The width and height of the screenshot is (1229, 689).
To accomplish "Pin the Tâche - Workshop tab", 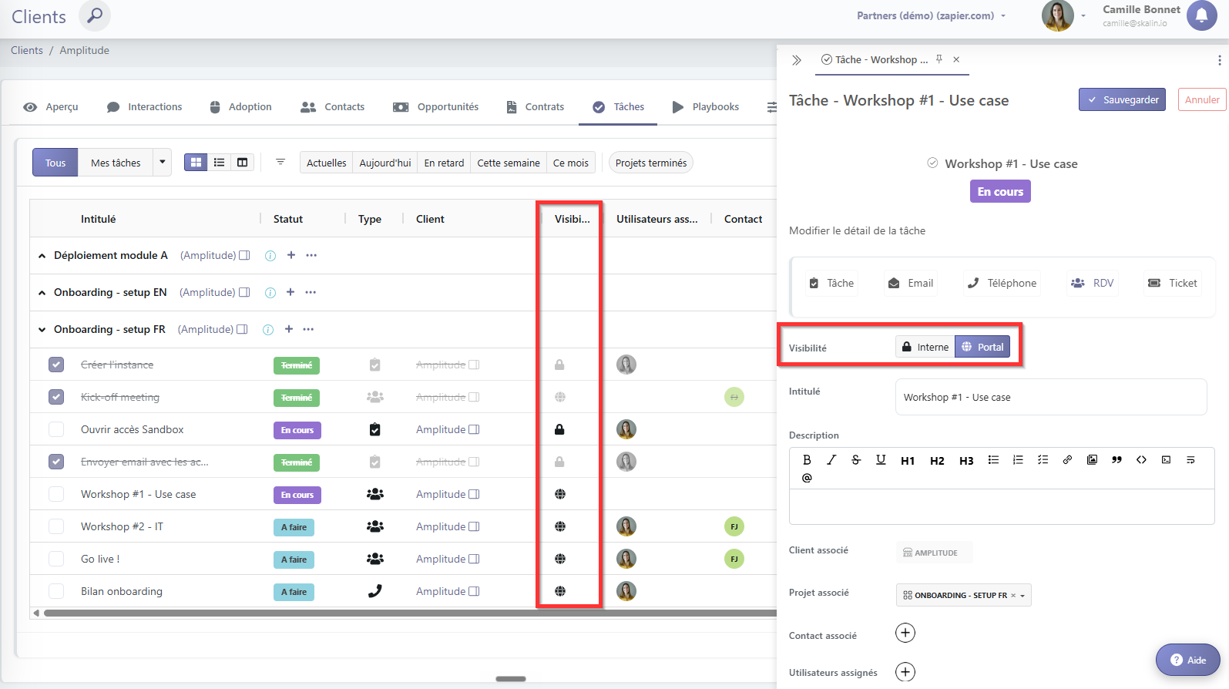I will [x=939, y=59].
